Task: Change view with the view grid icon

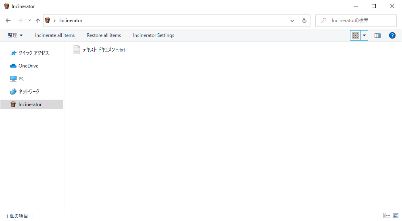Action: [x=355, y=35]
